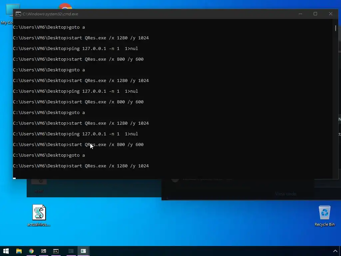Click the cmd window vertical scrollbar thumb
Screen dimensions: 341x256
[x=336, y=28]
